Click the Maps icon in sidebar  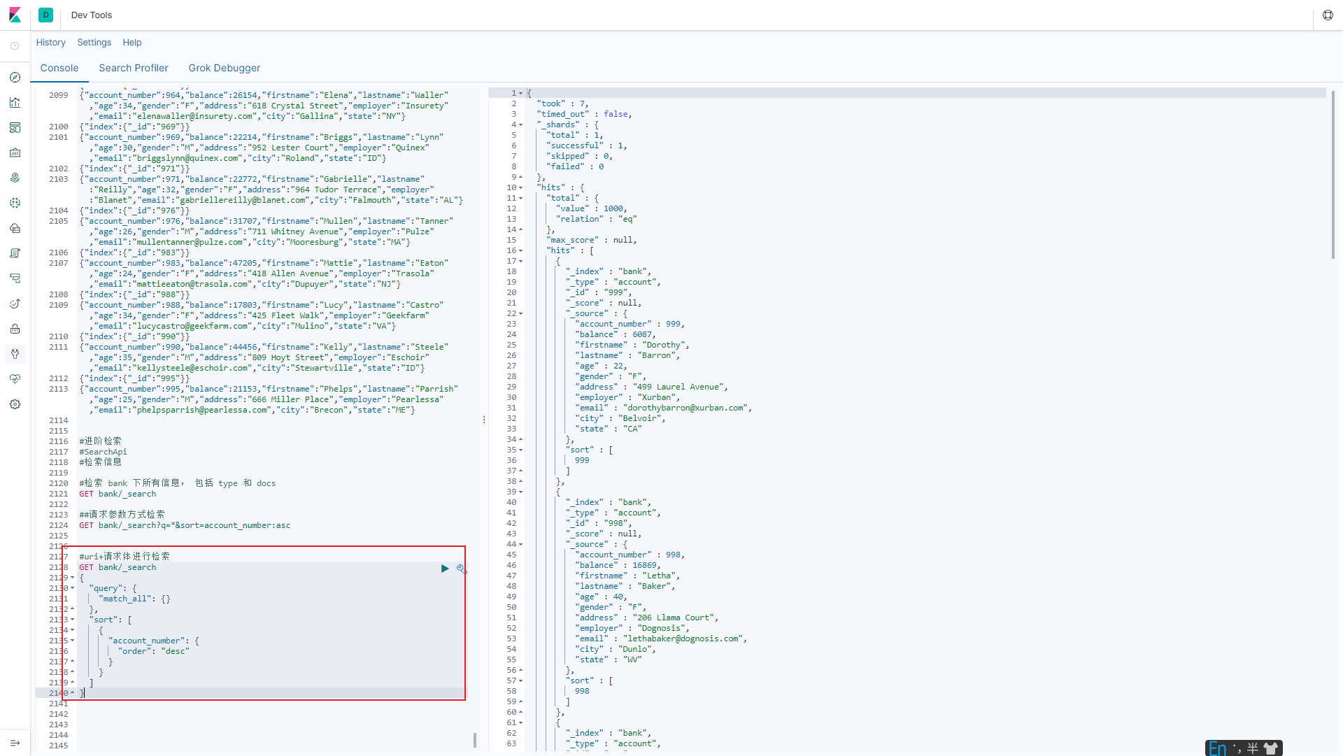click(x=14, y=178)
